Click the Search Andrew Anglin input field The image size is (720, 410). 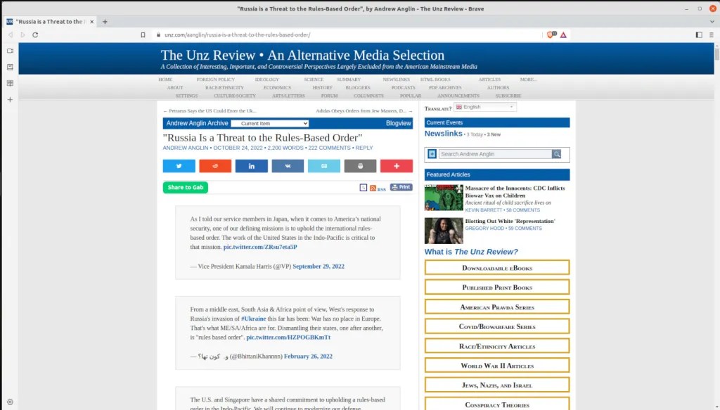(495, 154)
